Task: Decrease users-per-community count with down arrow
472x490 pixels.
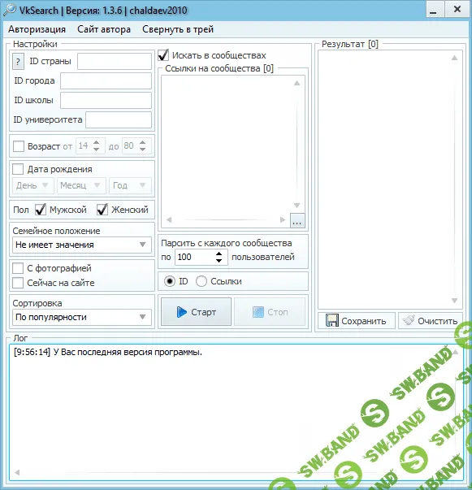Action: (x=219, y=261)
